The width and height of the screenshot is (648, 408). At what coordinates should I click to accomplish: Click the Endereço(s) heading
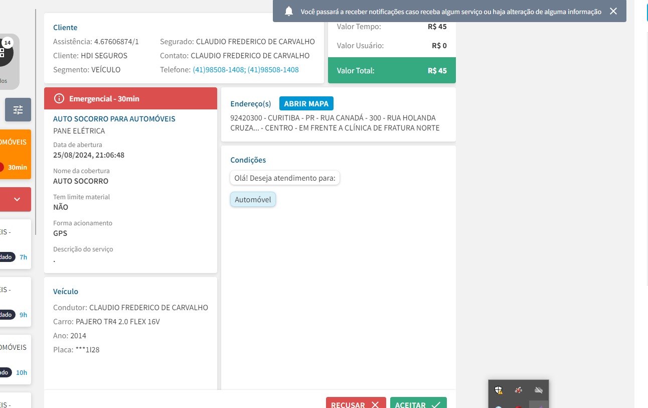(251, 104)
